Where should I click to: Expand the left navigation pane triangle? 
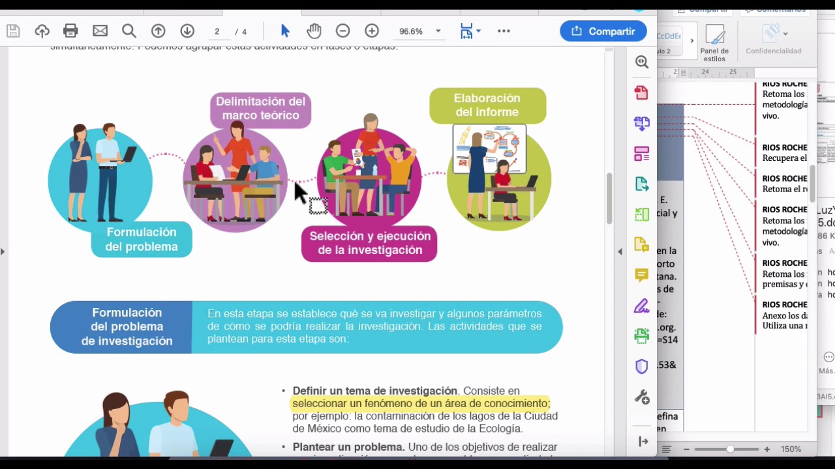pos(3,251)
